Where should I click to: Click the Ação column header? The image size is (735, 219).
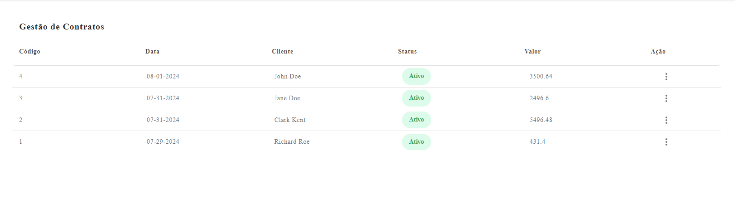coord(658,52)
